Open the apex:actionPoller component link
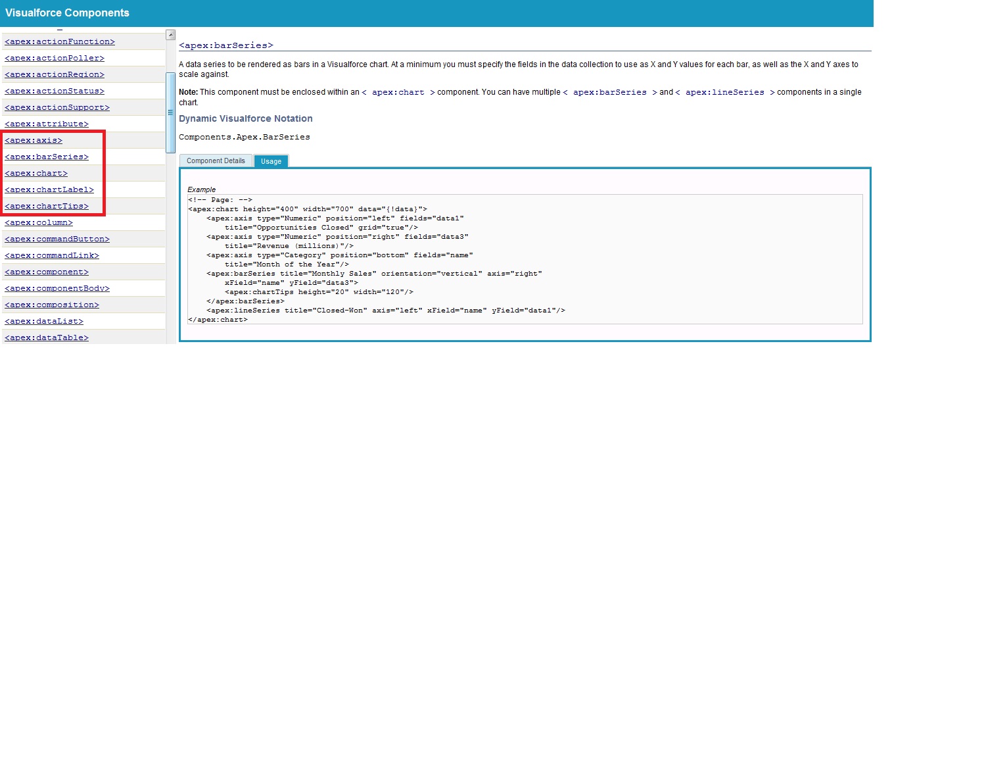This screenshot has height=773, width=986. coord(55,58)
